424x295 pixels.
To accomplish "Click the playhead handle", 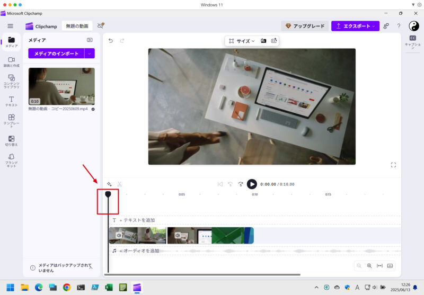I will coord(108,194).
